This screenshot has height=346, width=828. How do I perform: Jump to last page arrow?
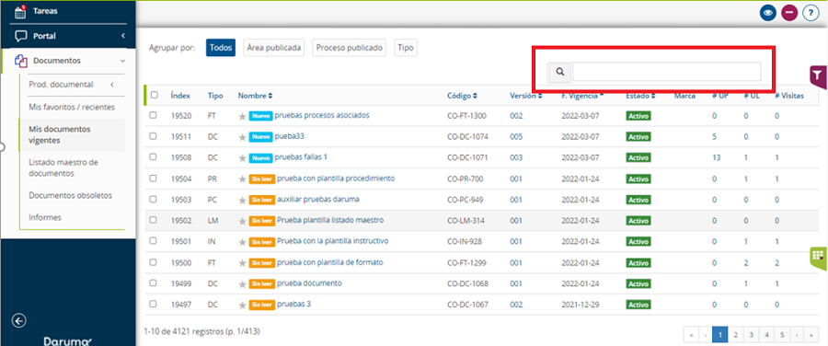click(x=811, y=334)
